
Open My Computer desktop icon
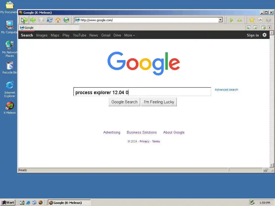pos(9,27)
